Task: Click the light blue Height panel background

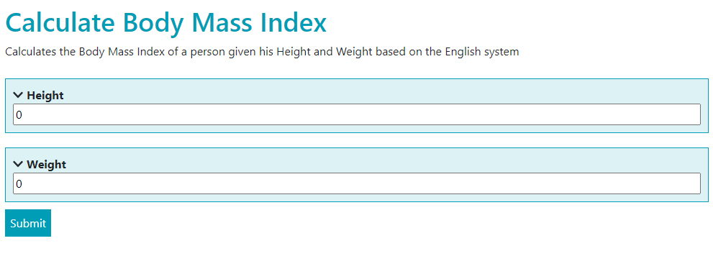Action: 357,106
